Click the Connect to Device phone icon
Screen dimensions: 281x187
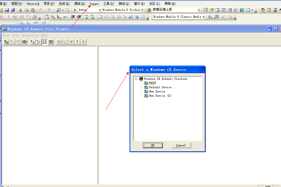tap(210, 17)
